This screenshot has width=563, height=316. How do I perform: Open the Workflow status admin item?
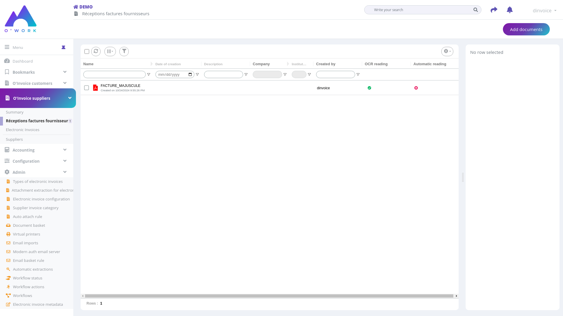pyautogui.click(x=28, y=278)
